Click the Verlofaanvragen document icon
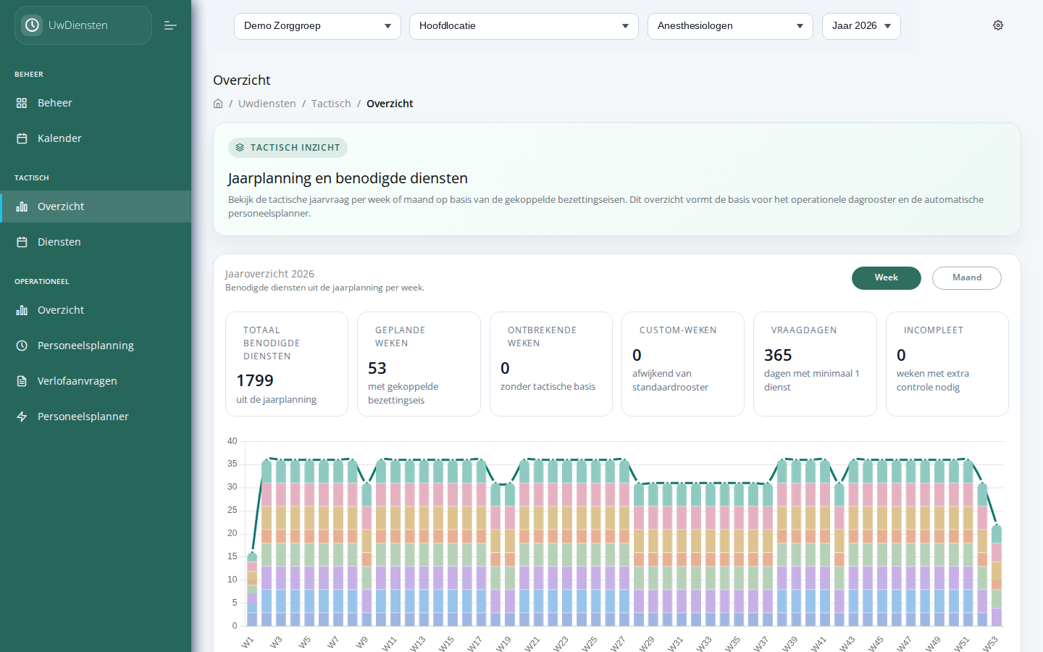The image size is (1043, 652). click(22, 381)
